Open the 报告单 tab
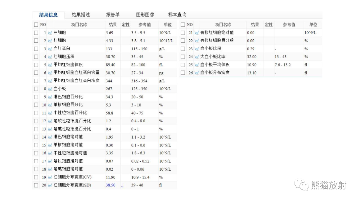Viewport: 358px width, 201px height. 113,15
